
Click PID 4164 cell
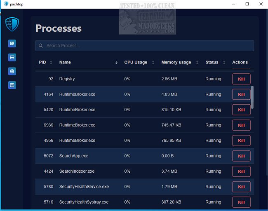[x=48, y=94]
